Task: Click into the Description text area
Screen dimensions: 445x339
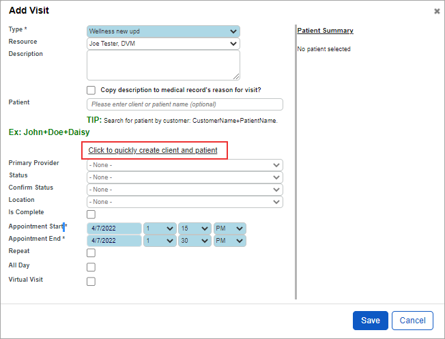Action: [x=163, y=65]
